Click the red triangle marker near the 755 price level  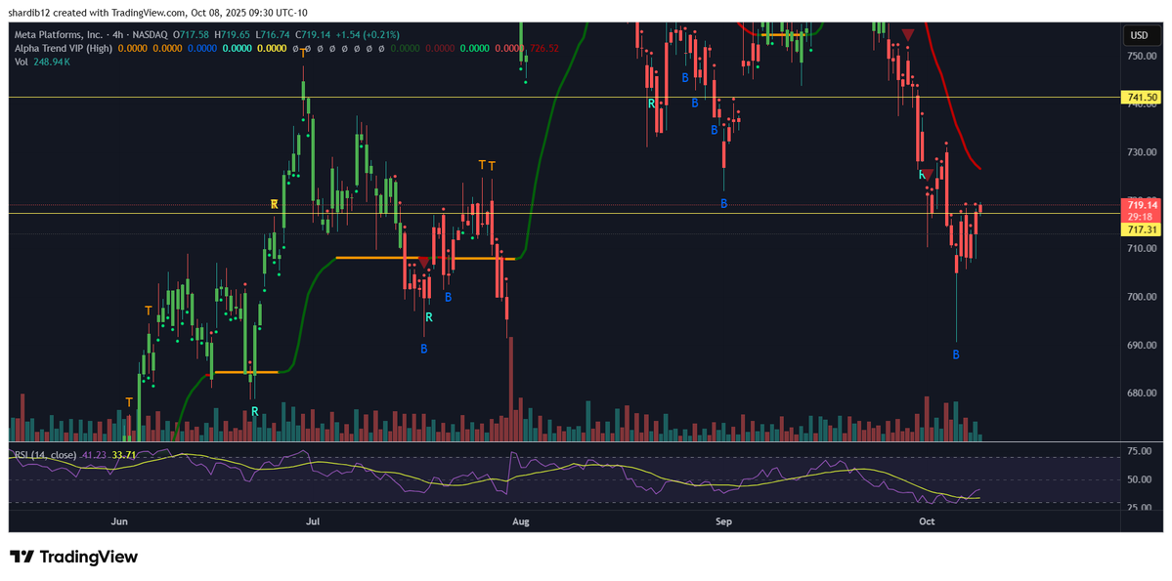908,36
